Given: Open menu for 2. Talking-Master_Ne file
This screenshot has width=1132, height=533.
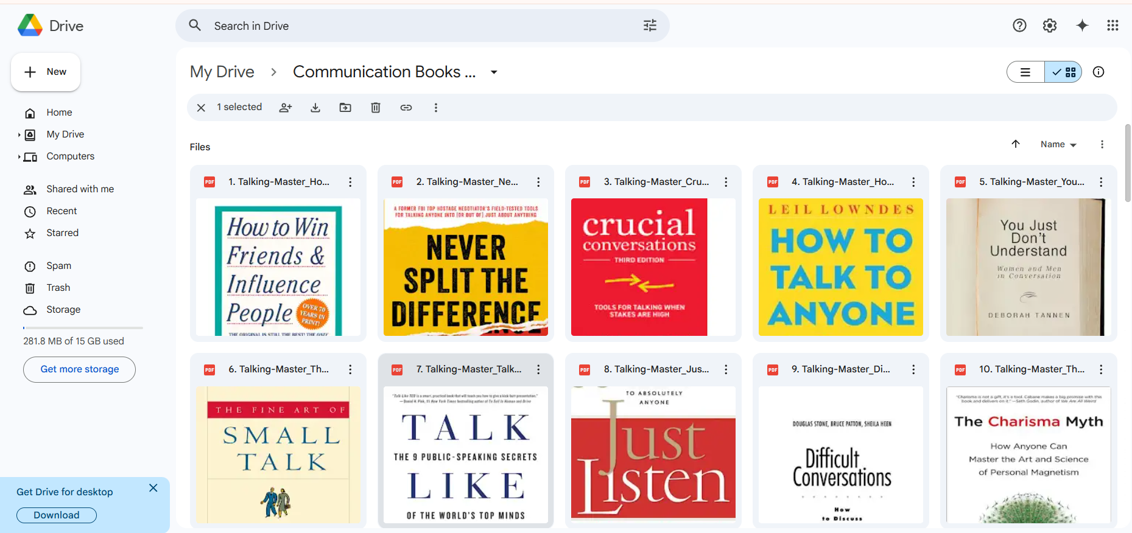Looking at the screenshot, I should coord(538,182).
